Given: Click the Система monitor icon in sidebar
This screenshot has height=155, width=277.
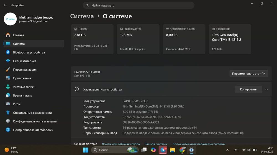Looking at the screenshot, I should coord(8,44).
